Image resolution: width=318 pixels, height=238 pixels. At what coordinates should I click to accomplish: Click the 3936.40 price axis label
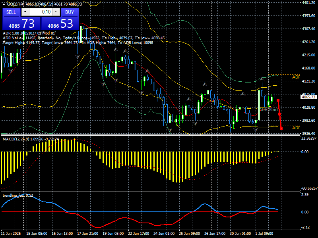click(x=308, y=133)
